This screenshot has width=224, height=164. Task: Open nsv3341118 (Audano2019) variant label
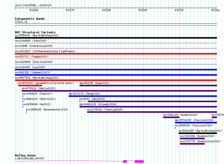click(x=180, y=115)
